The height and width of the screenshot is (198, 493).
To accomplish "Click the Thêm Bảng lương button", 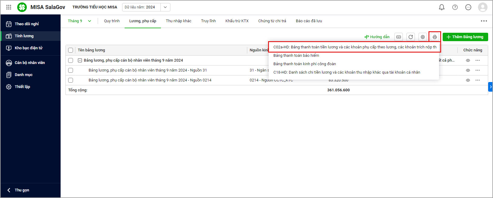I will click(x=465, y=37).
